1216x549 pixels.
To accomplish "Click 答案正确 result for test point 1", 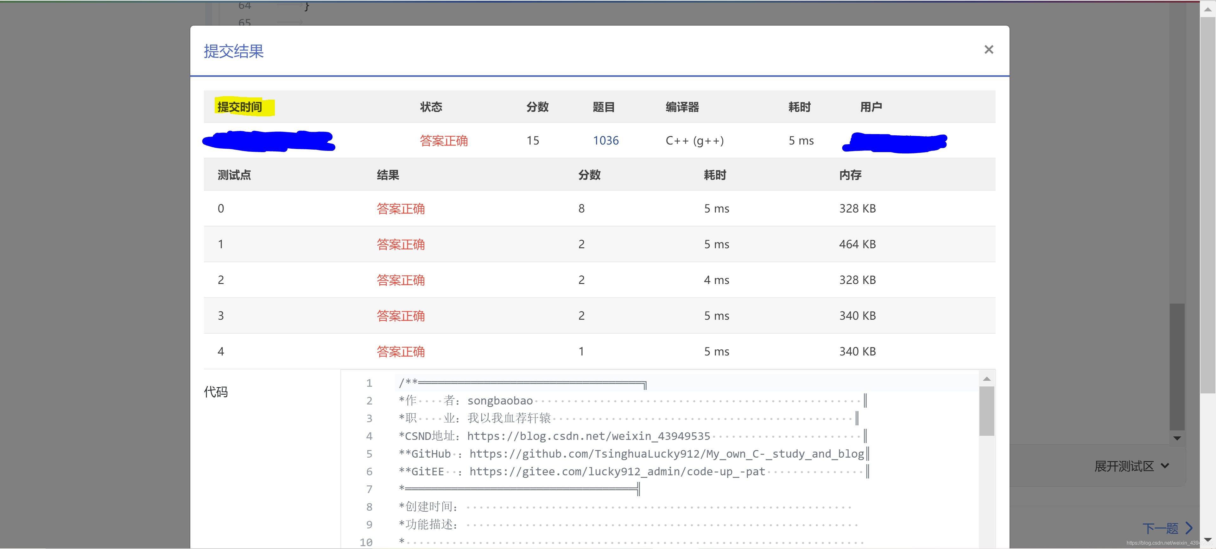I will pyautogui.click(x=400, y=244).
